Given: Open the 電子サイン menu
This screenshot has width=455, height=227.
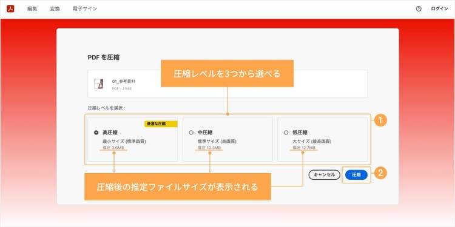Looking at the screenshot, I should coord(85,8).
